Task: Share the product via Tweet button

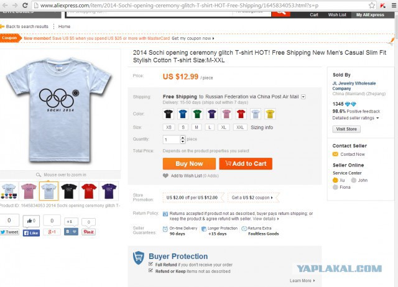Action: (9, 232)
